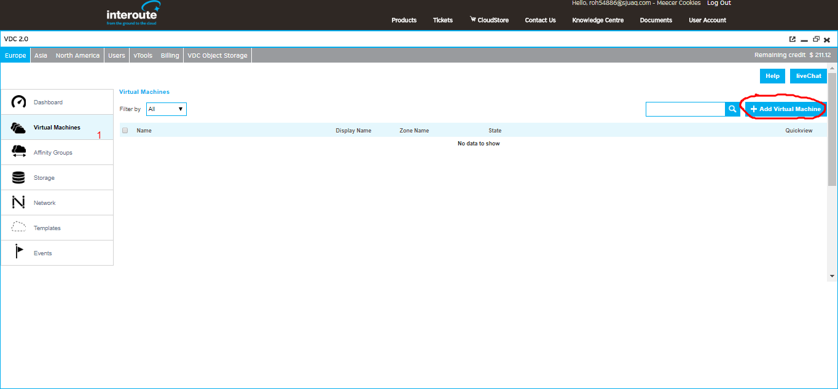Viewport: 838px width, 389px height.
Task: Open the Filter by All dropdown
Action: (166, 109)
